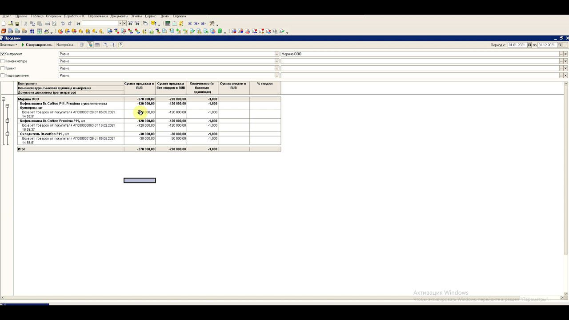569x320 pixels.
Task: Select Возврат товаров АП000000063 от 16.02.2021 row
Action: (71, 128)
